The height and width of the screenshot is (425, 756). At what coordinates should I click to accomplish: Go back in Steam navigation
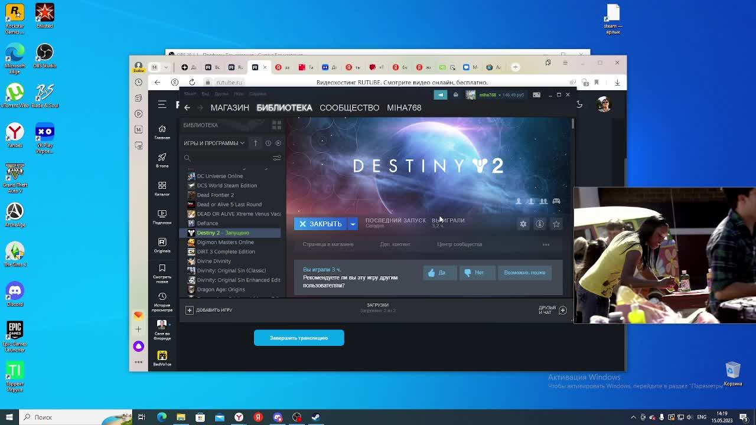pyautogui.click(x=187, y=107)
